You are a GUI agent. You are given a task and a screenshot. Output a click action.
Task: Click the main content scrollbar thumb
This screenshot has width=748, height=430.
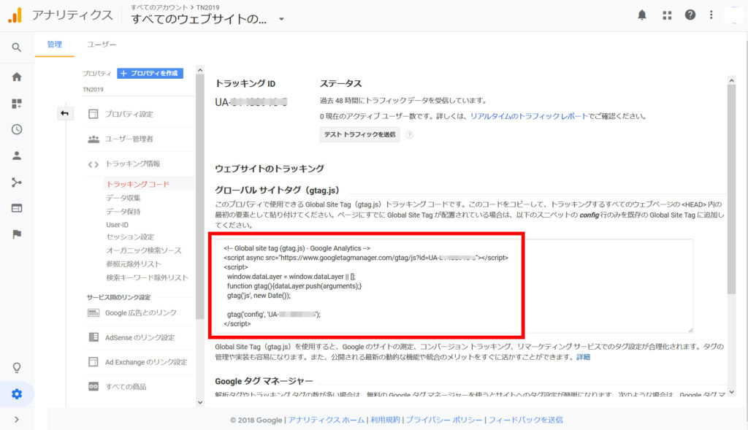[x=731, y=190]
